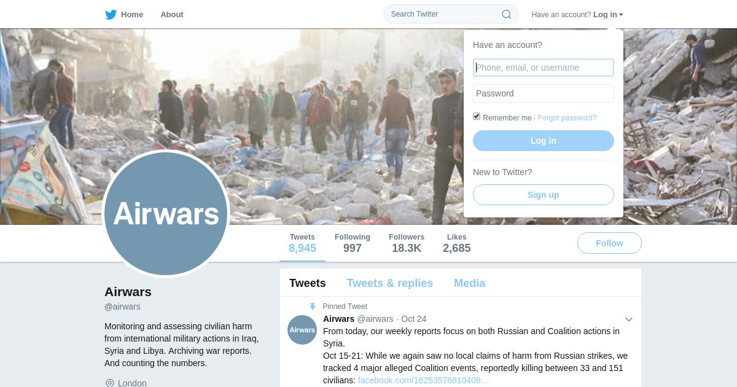The width and height of the screenshot is (737, 387).
Task: Toggle the Remember me checkbox
Action: (x=477, y=117)
